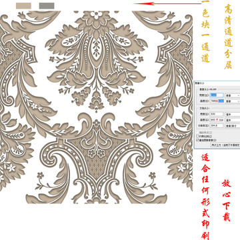Toggle the resample image checkbox
Screen dimensions: 240x240
click(x=197, y=140)
